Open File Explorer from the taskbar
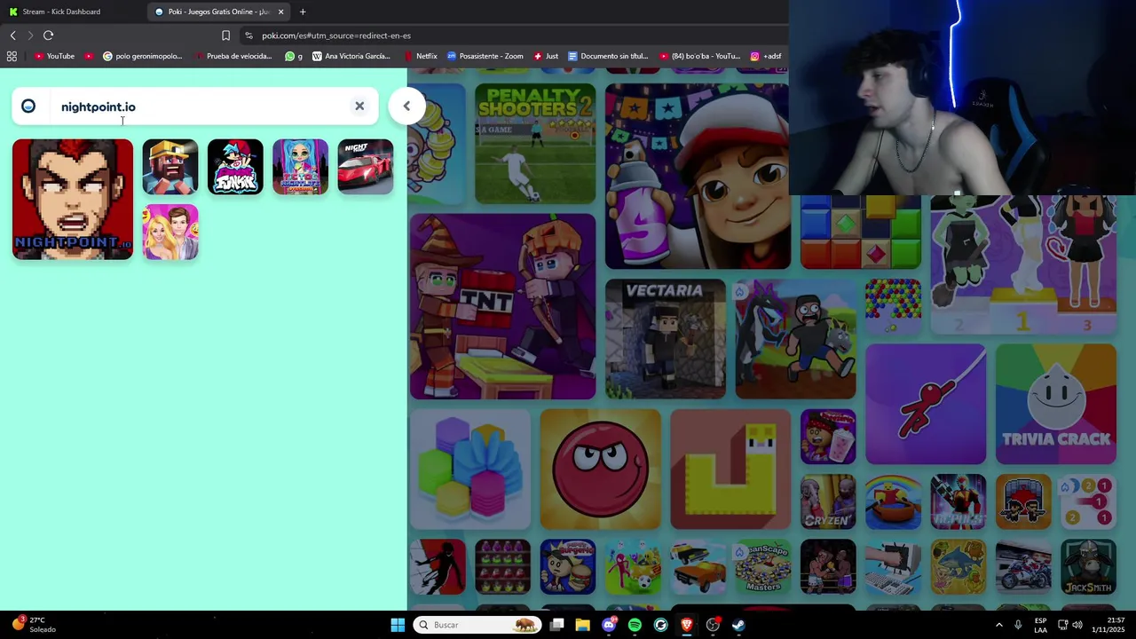 tap(582, 625)
